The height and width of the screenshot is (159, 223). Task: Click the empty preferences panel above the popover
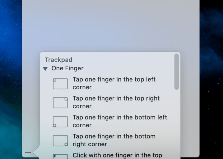(x=110, y=27)
